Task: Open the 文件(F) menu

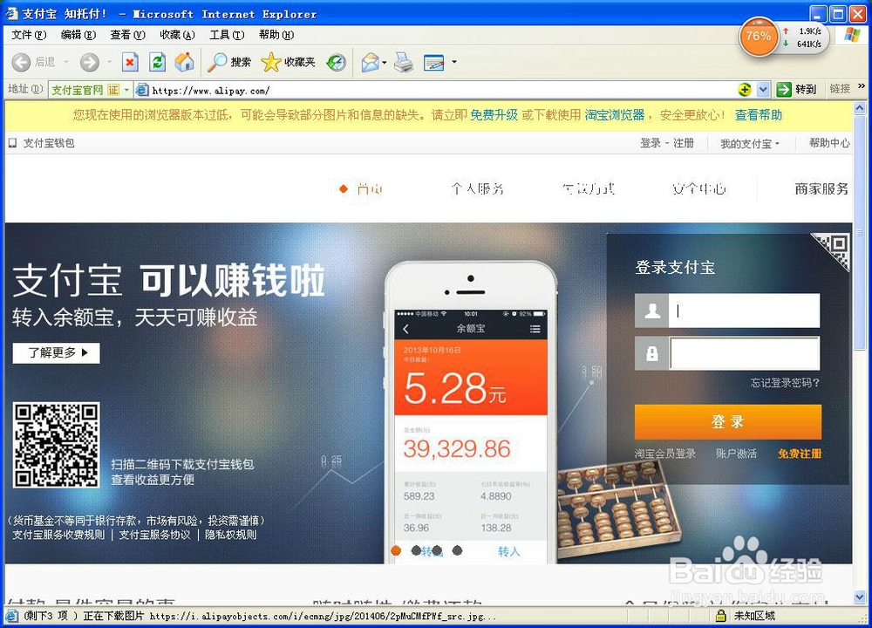Action: point(29,35)
